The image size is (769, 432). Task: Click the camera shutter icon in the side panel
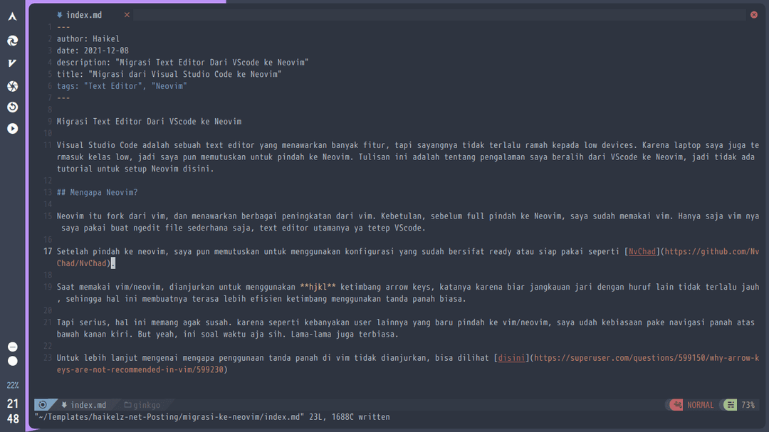coord(12,86)
